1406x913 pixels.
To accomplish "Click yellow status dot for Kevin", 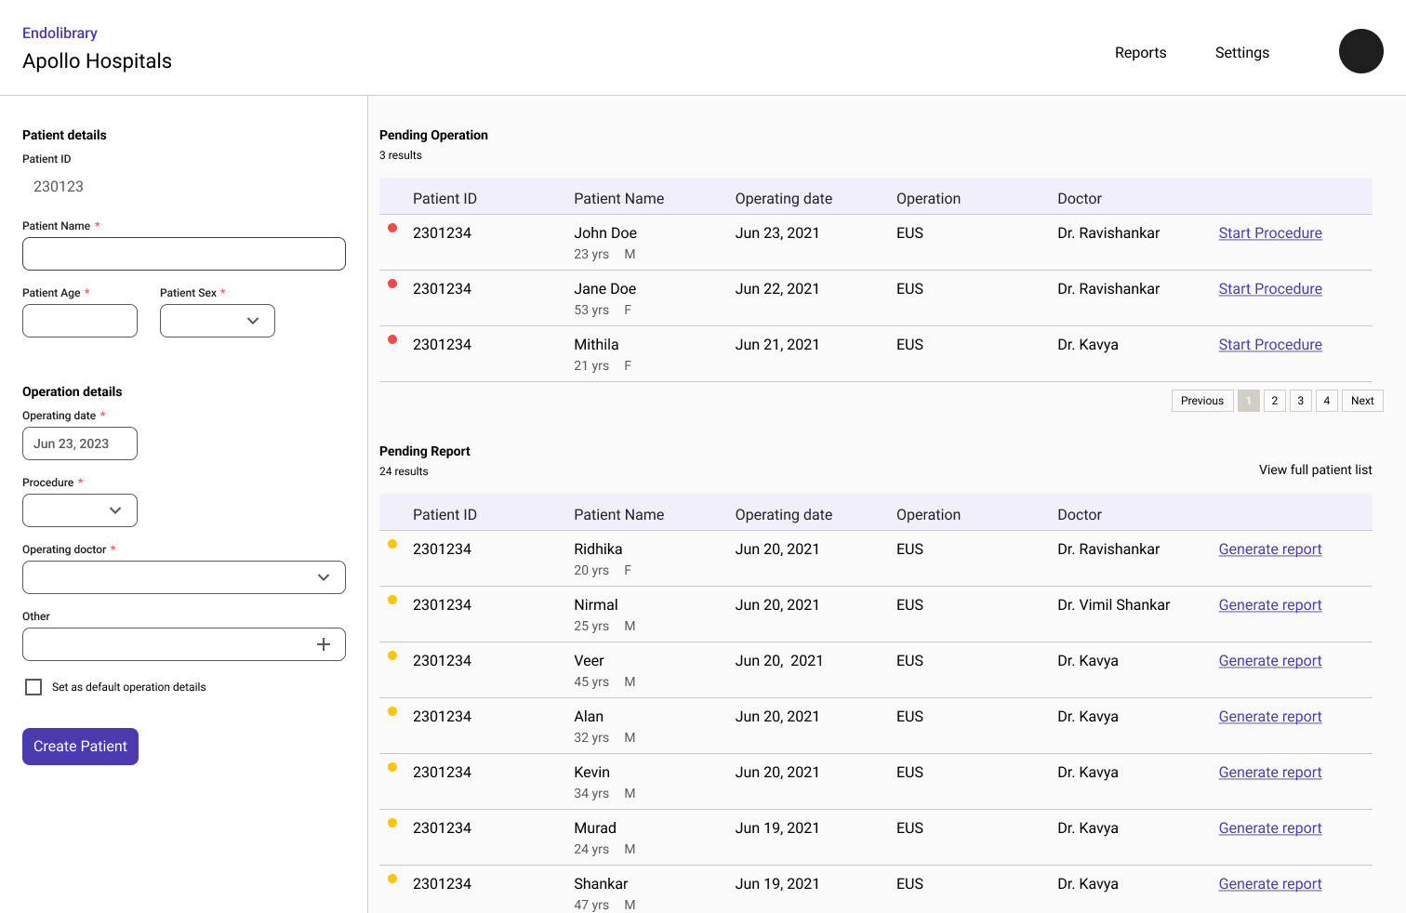I will [392, 767].
